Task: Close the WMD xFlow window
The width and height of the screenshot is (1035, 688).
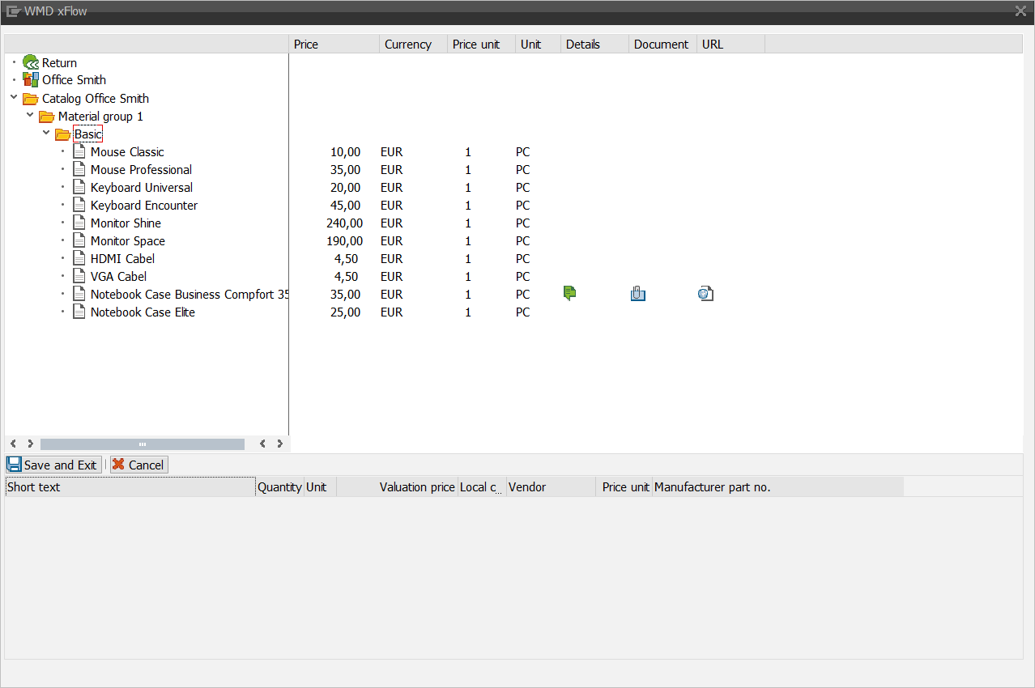Action: tap(1020, 11)
